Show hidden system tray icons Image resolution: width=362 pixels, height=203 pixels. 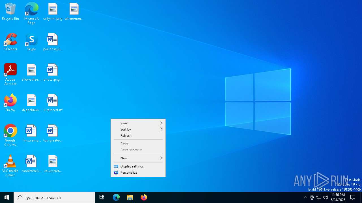pyautogui.click(x=305, y=197)
